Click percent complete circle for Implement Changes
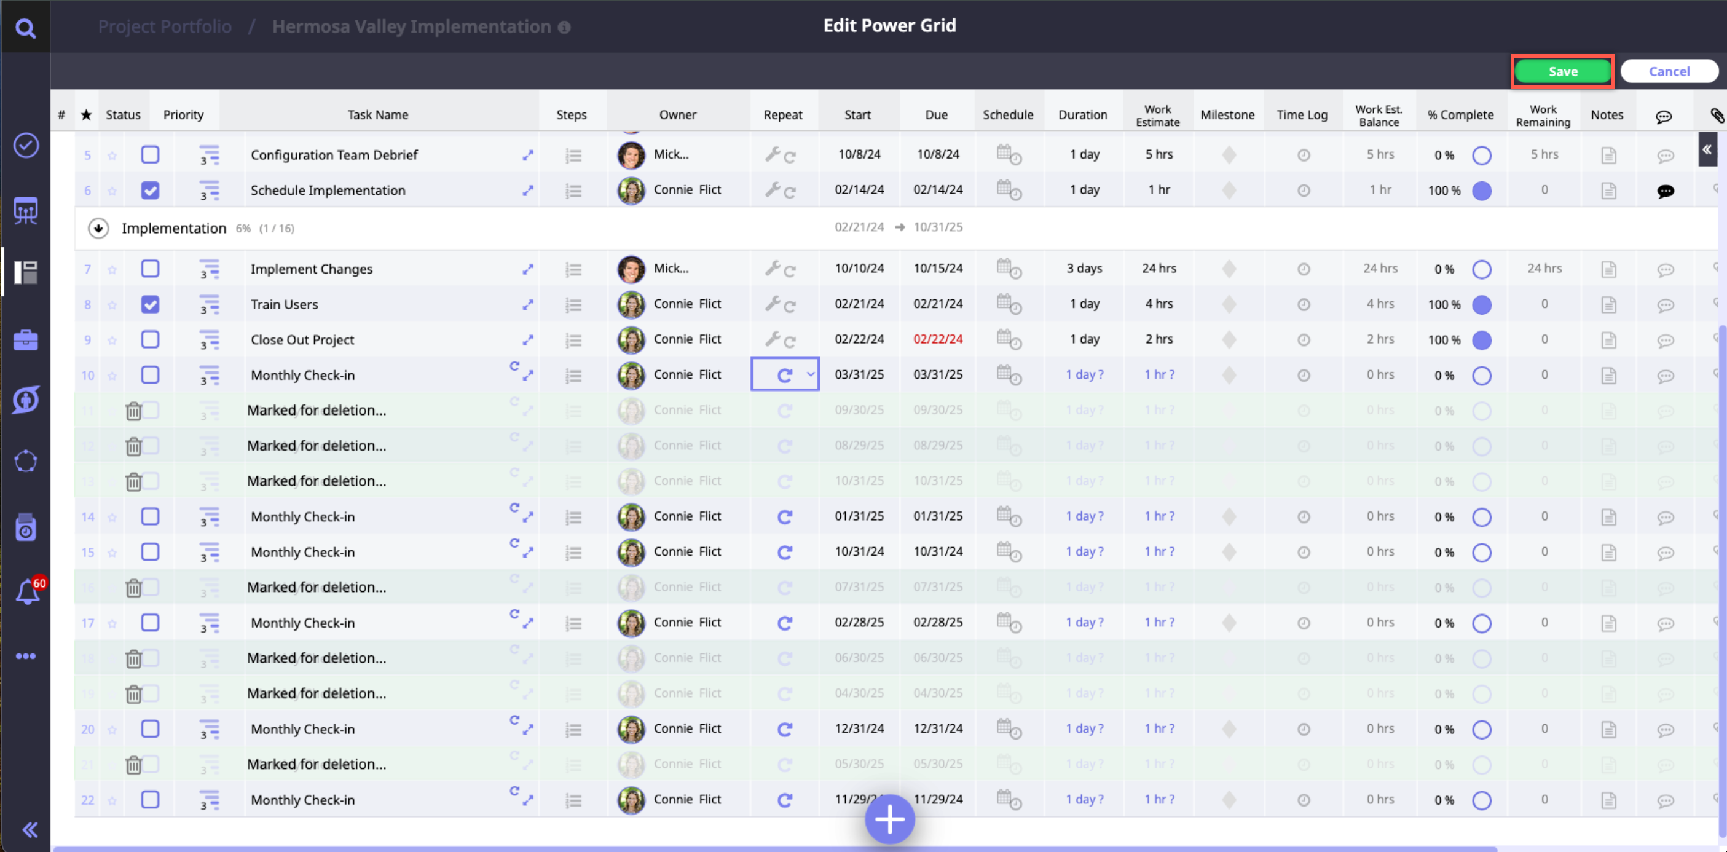 click(1482, 269)
